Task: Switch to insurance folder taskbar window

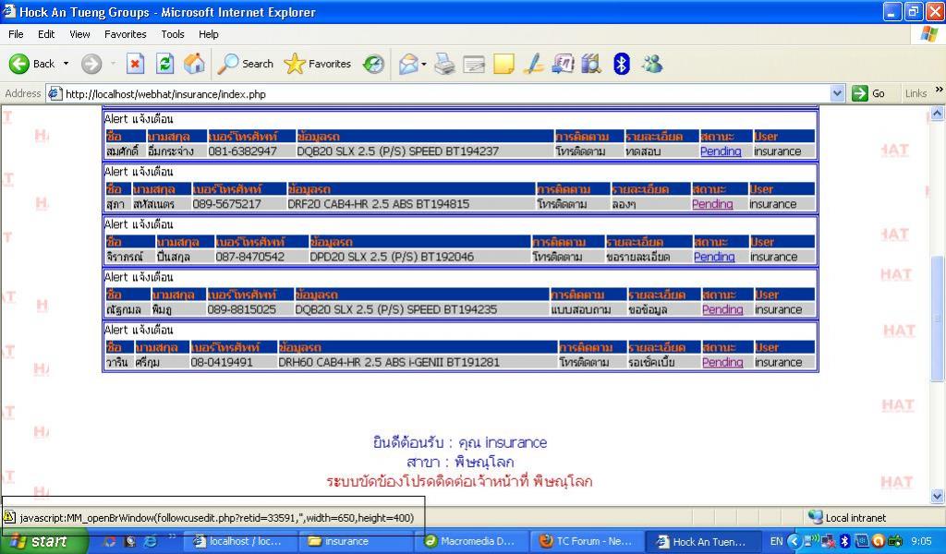Action: pos(356,541)
